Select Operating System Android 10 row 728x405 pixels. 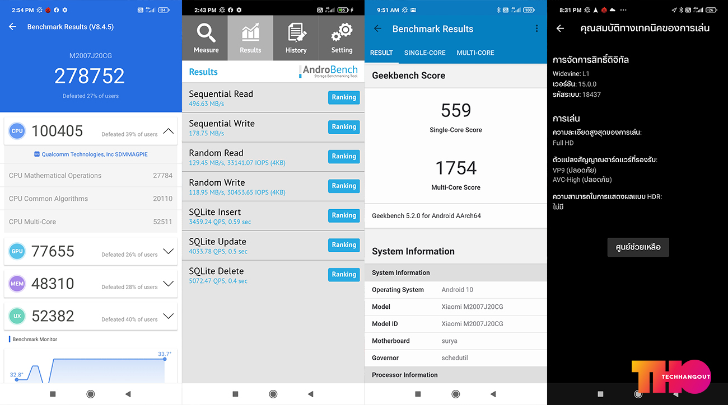pos(456,290)
